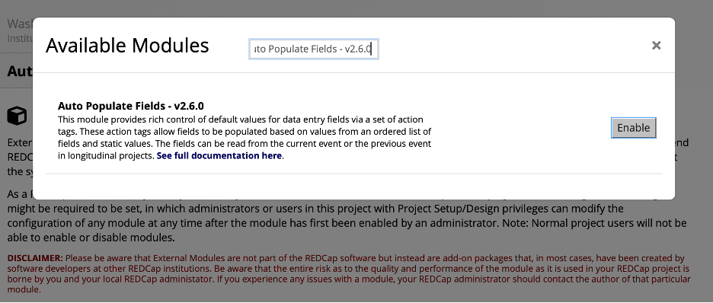The width and height of the screenshot is (713, 303).
Task: Click the black cube External Modules icon
Action: pyautogui.click(x=17, y=116)
